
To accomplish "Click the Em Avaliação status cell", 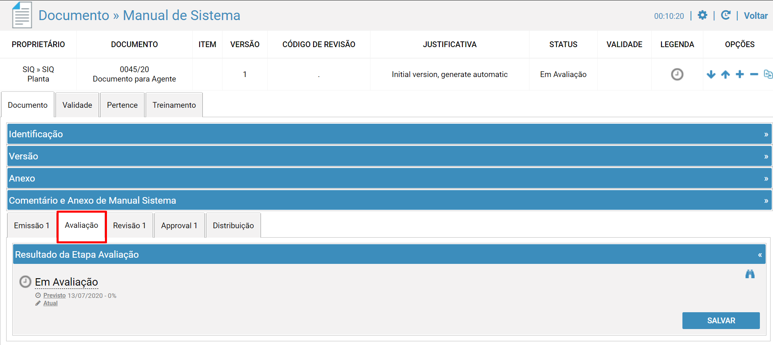I will (563, 74).
